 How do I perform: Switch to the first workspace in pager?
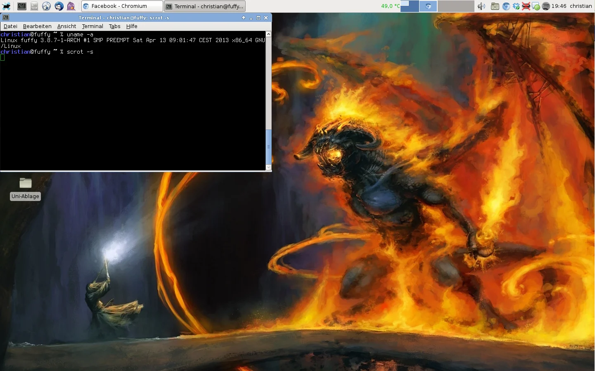tap(410, 6)
